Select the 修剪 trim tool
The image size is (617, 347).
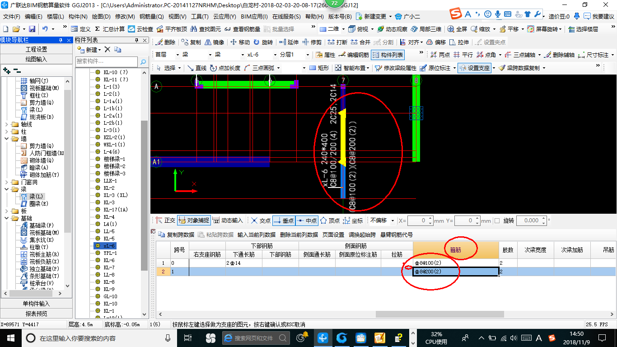[x=312, y=42]
